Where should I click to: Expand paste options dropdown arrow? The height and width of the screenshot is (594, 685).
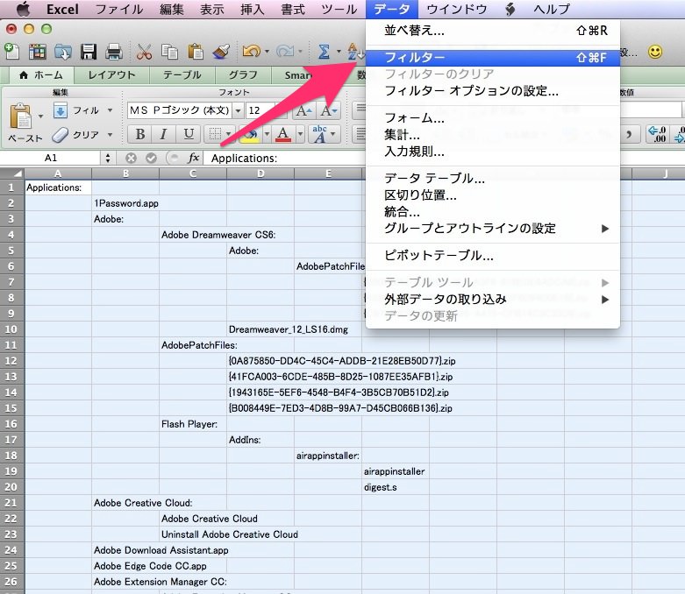click(x=40, y=117)
